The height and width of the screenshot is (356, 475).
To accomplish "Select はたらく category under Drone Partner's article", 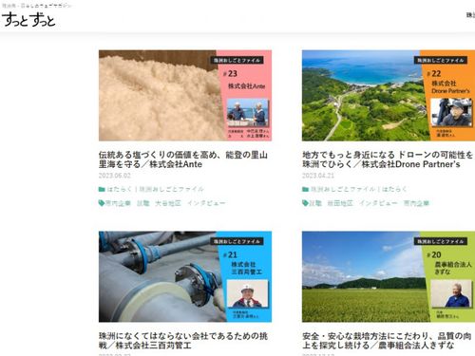I will click(394, 189).
